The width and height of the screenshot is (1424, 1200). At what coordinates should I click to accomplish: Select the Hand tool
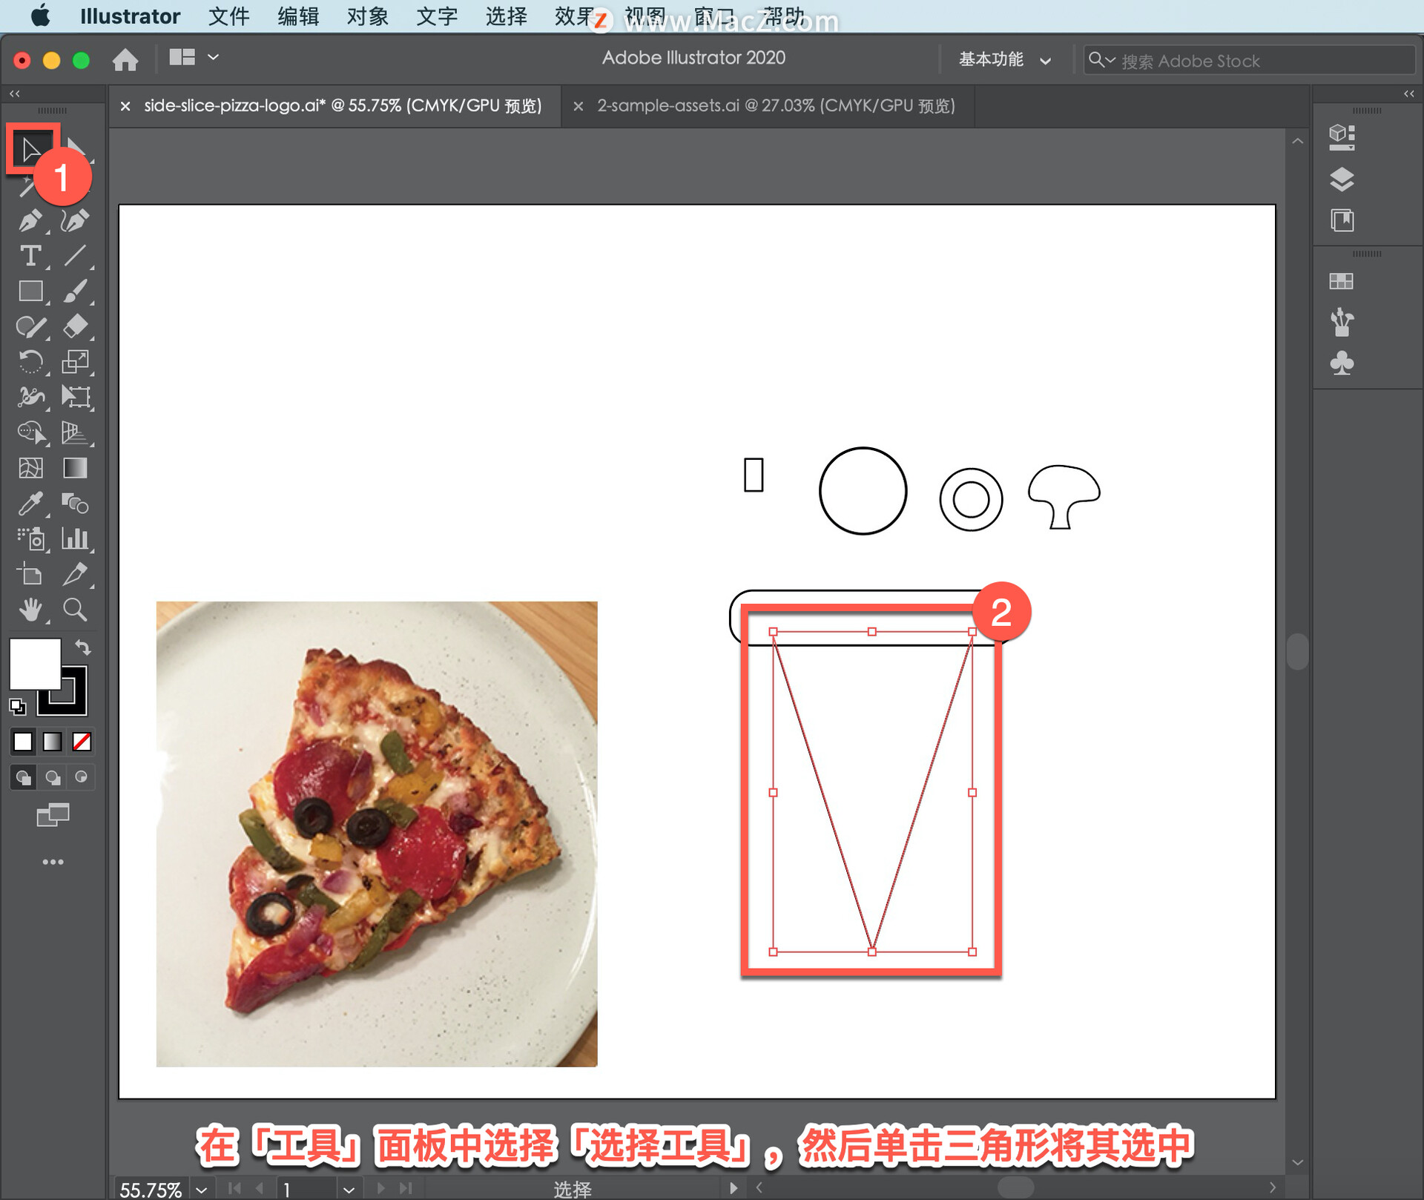[x=30, y=610]
